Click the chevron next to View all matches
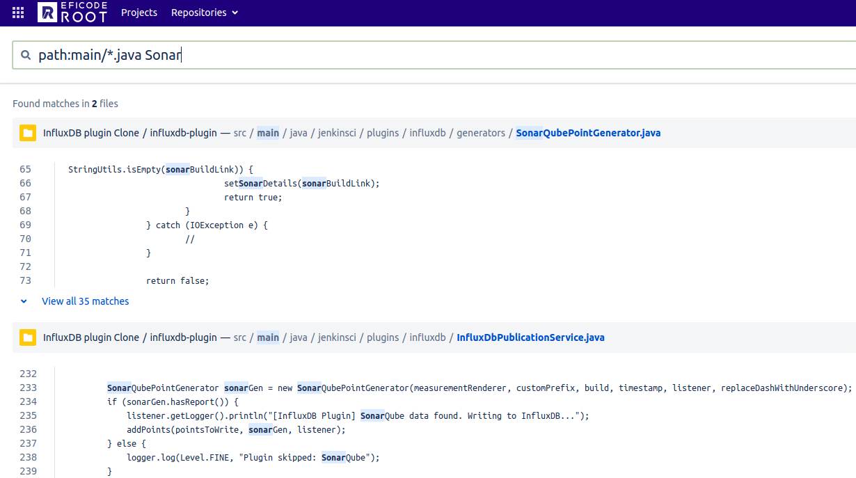 (x=24, y=301)
